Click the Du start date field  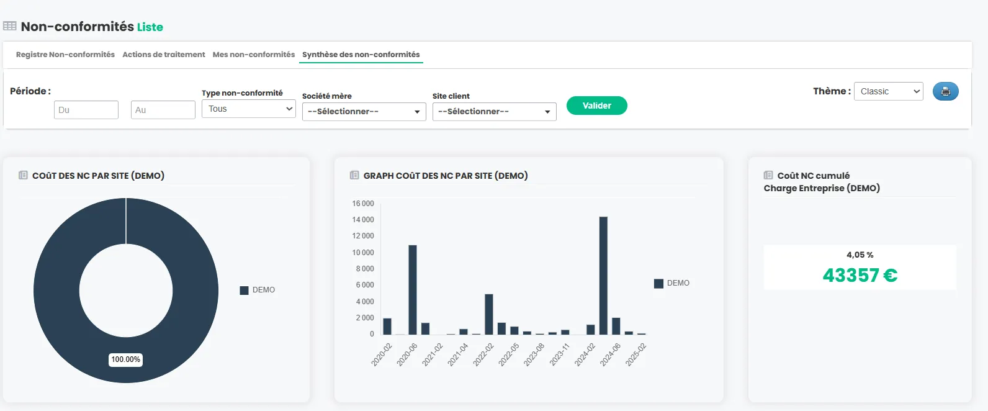point(86,110)
